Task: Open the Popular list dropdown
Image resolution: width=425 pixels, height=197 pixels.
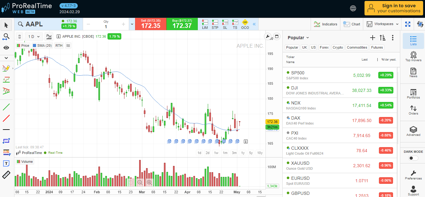Action: (298, 38)
